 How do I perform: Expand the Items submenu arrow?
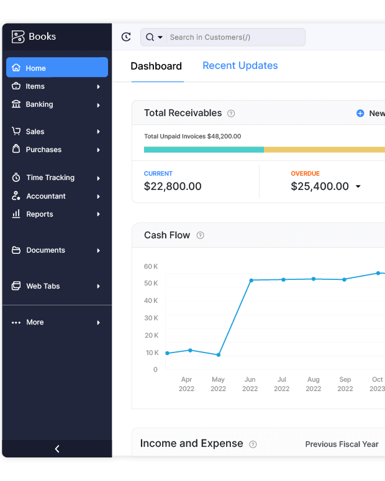coord(98,87)
